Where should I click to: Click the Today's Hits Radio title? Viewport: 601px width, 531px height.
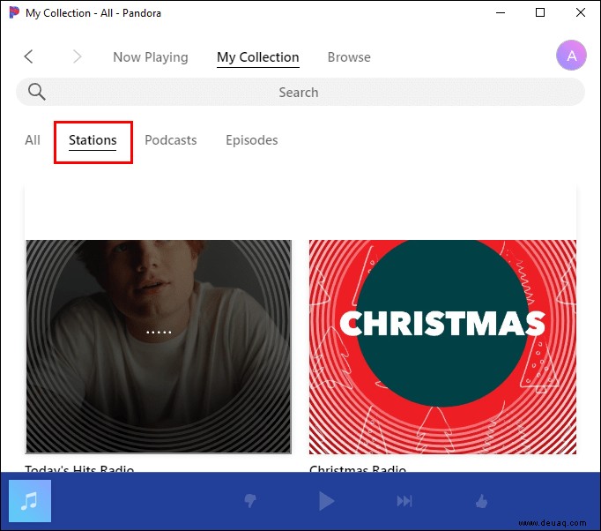tap(79, 468)
